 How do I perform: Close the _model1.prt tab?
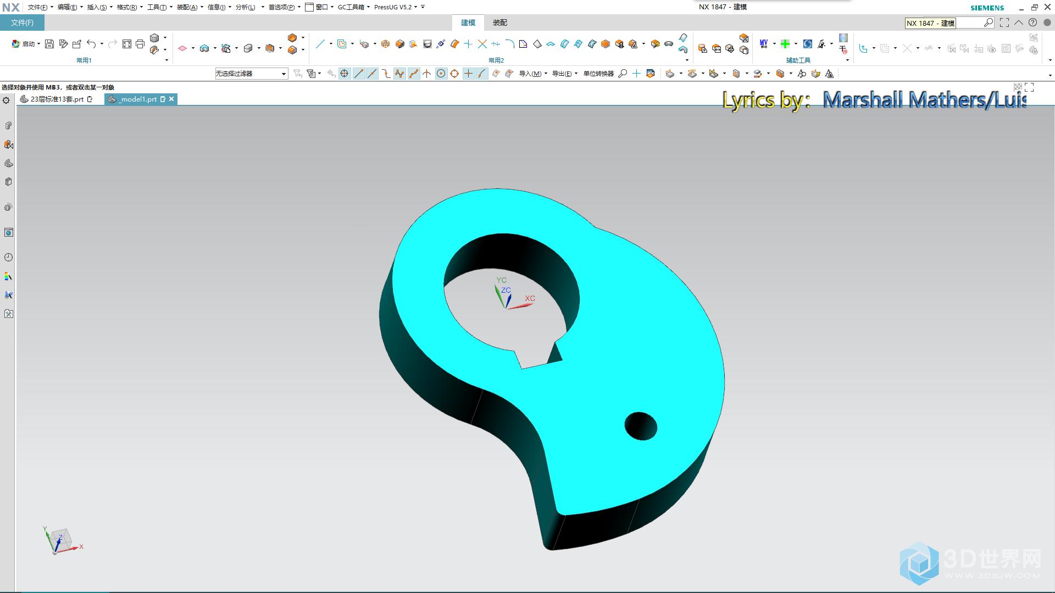pos(171,99)
